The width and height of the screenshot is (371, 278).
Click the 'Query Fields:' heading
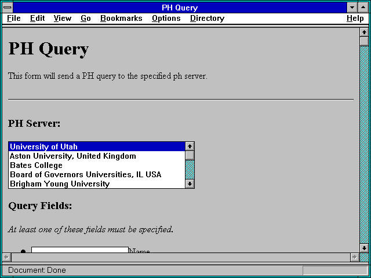point(40,206)
